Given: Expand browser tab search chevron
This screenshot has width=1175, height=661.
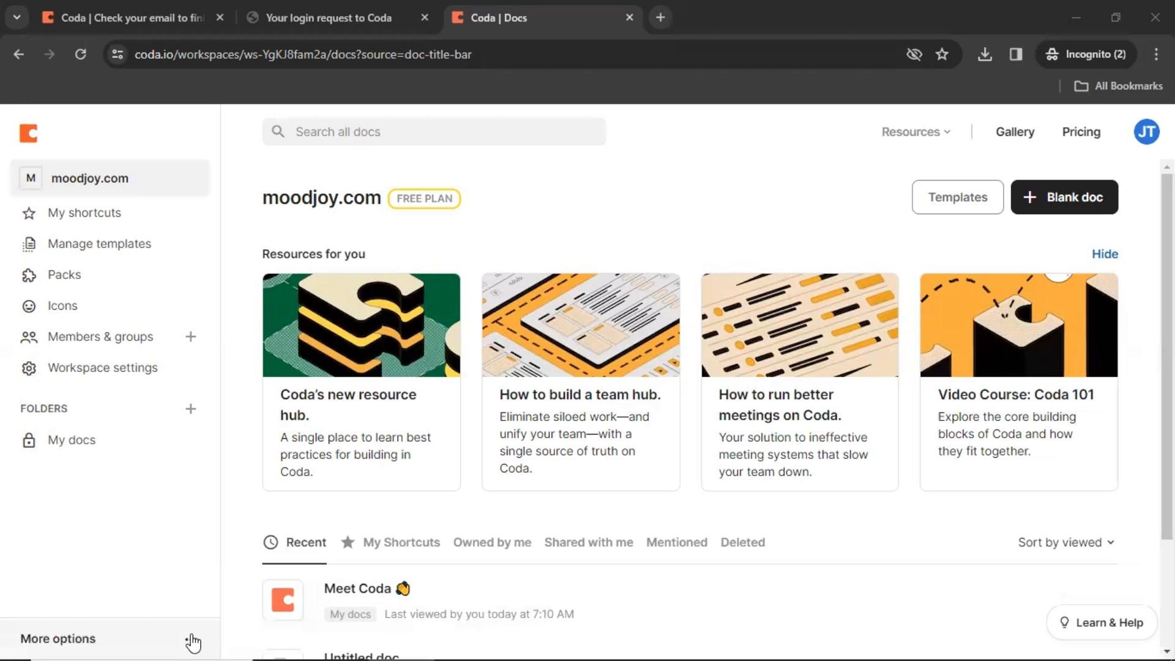Looking at the screenshot, I should [17, 18].
